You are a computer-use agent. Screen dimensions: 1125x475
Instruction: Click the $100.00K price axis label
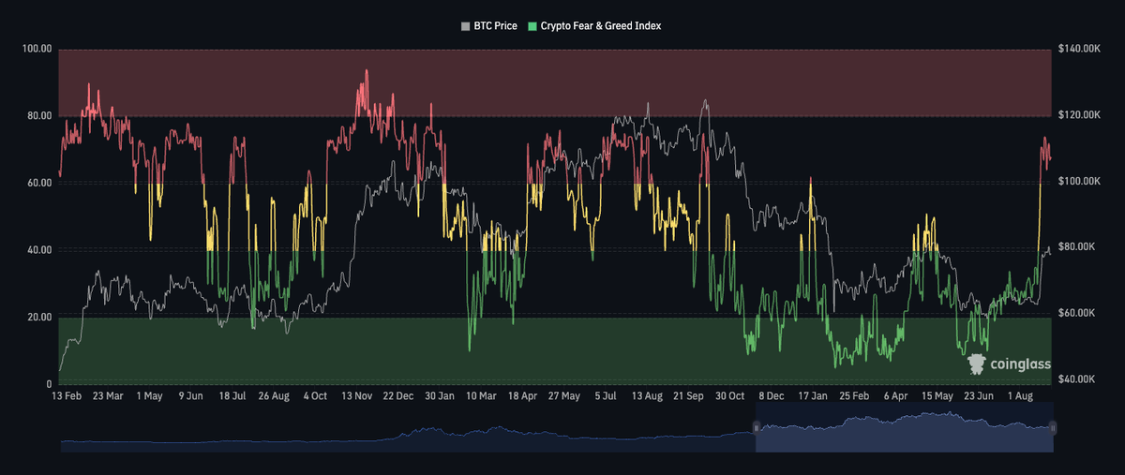pos(1080,181)
